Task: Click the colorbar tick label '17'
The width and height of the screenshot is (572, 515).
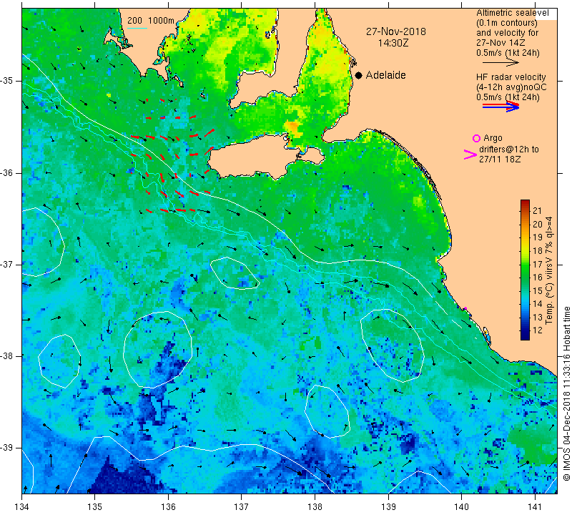Action: point(538,264)
